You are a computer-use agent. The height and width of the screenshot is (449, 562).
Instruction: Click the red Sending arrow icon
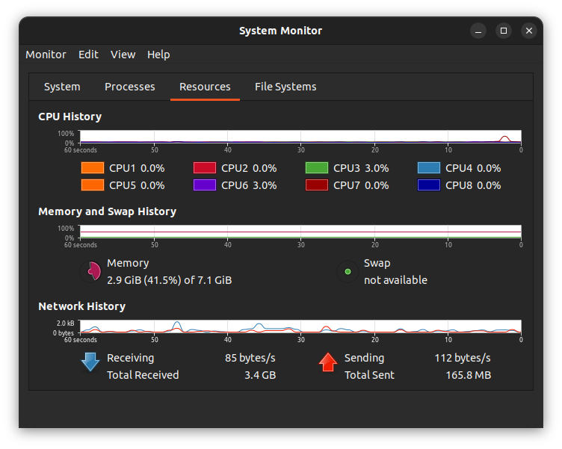pos(328,362)
